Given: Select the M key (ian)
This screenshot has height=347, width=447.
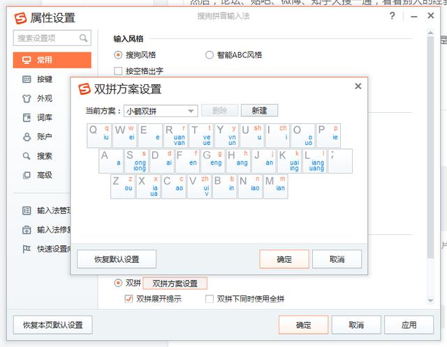Looking at the screenshot, I should click(x=276, y=187).
